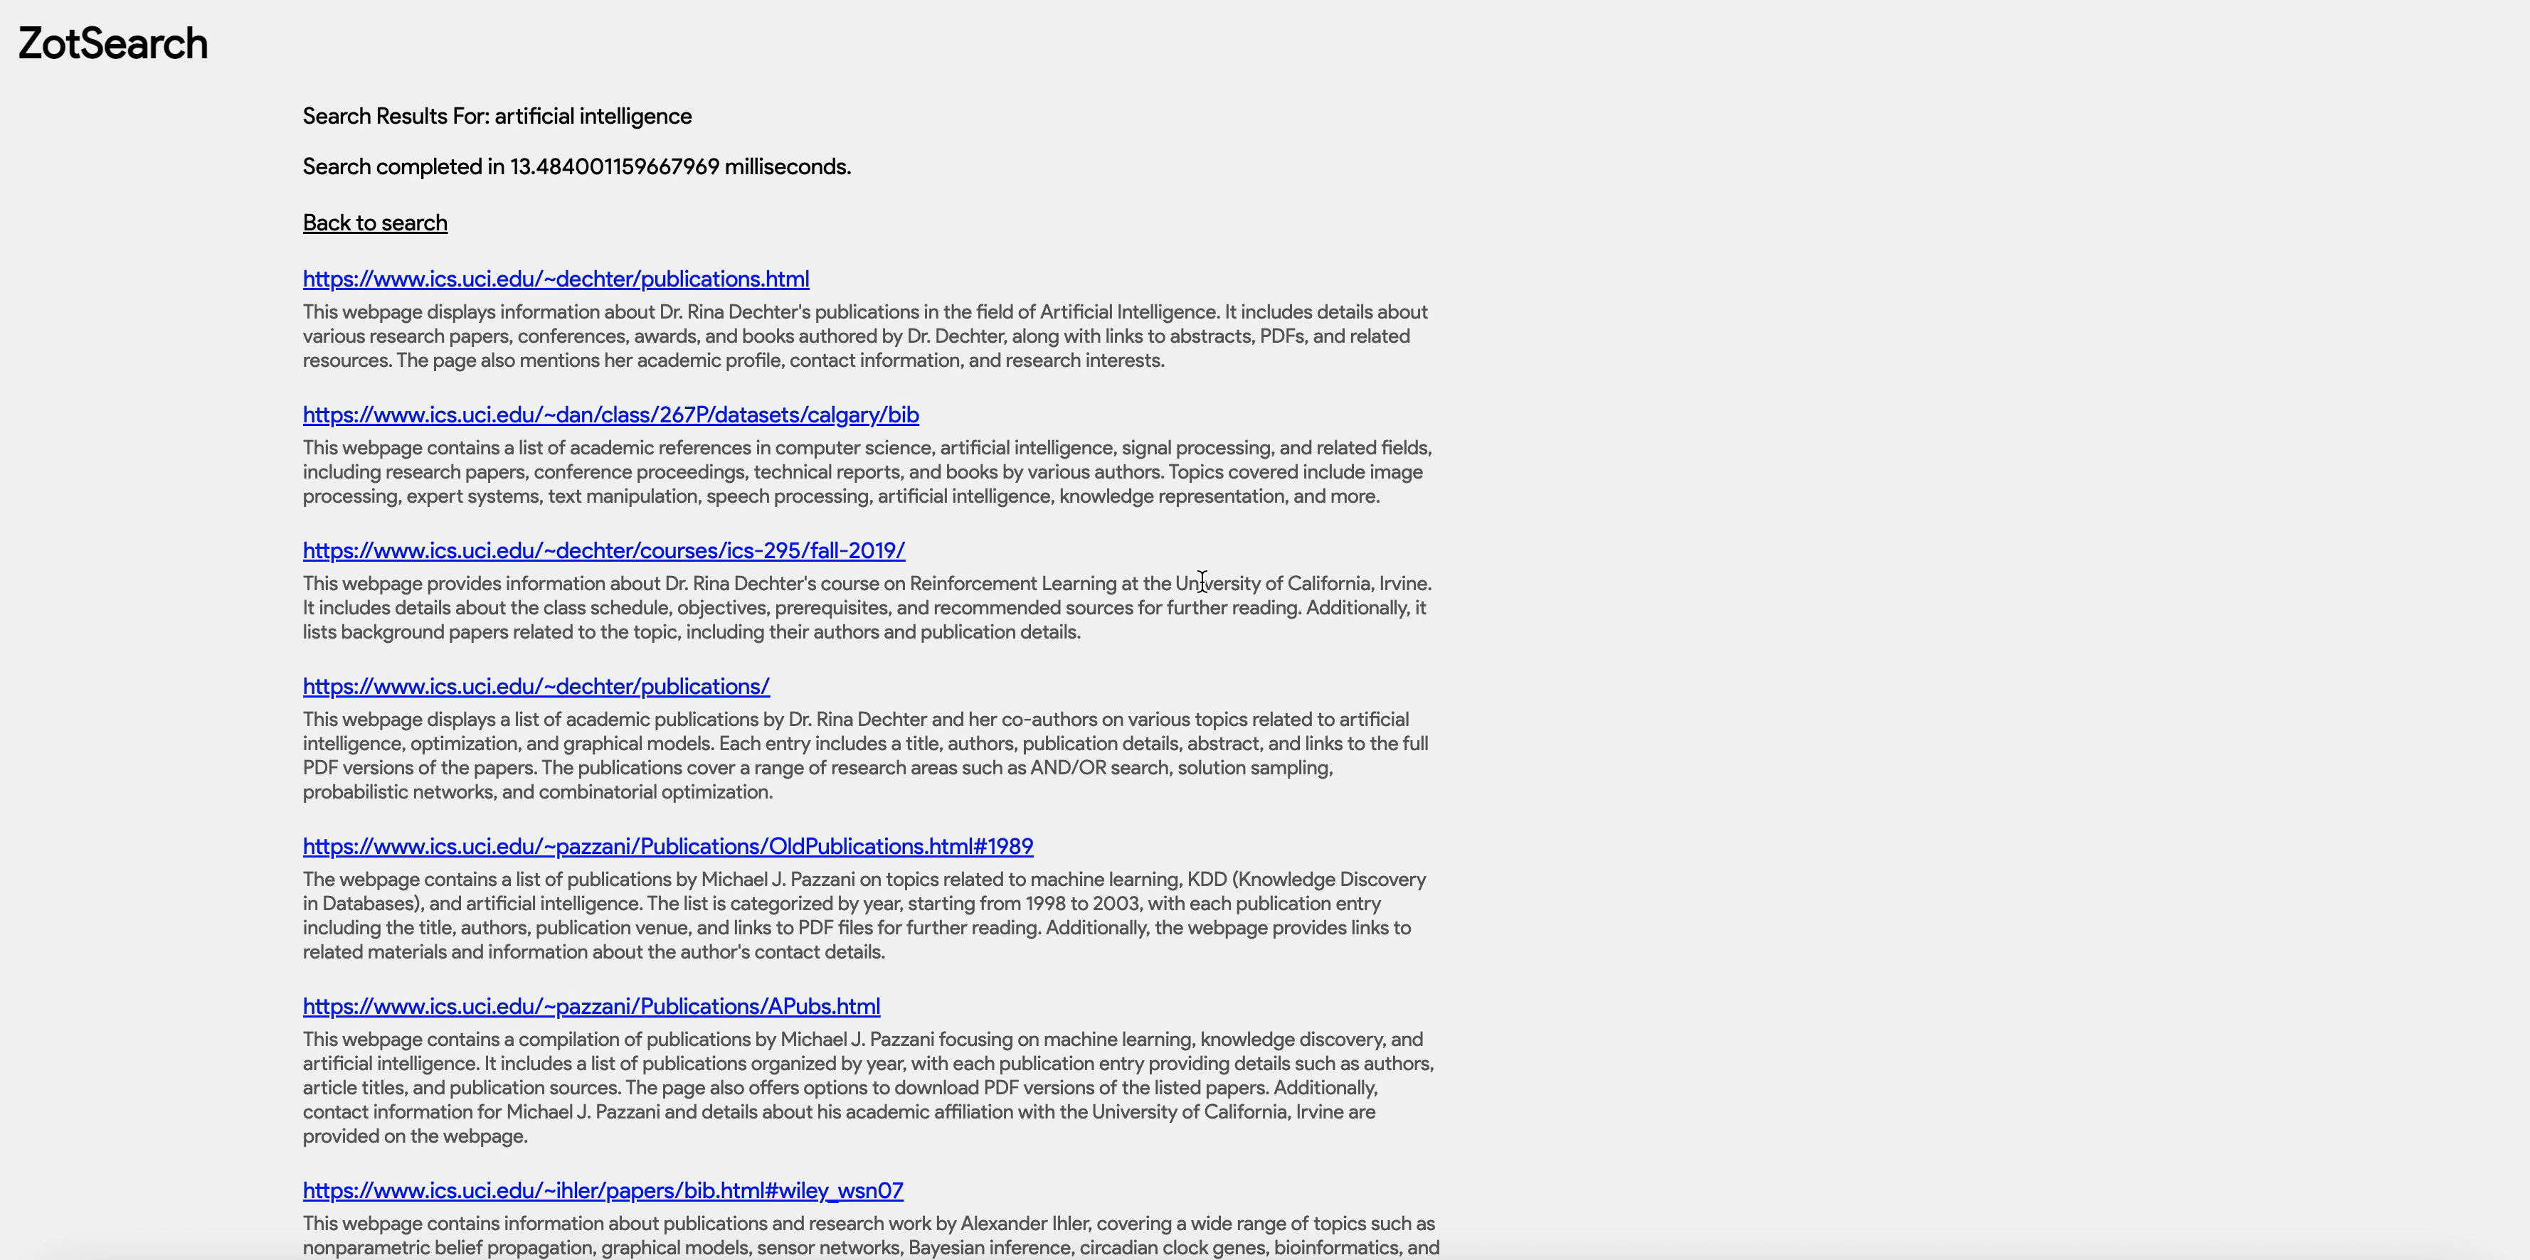This screenshot has height=1260, width=2530.
Task: Click the Reinforcement Learning course description
Action: (867, 609)
